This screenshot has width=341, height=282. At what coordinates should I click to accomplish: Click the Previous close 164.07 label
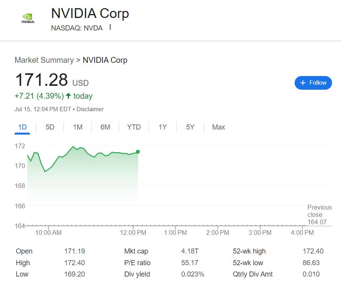pos(320,215)
